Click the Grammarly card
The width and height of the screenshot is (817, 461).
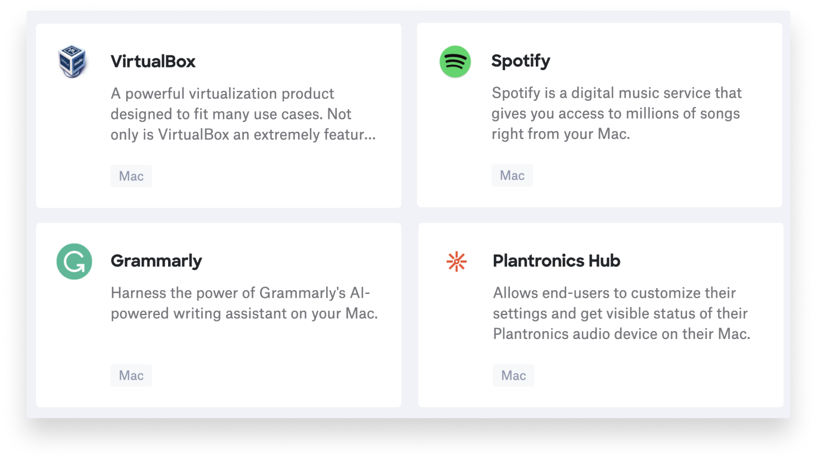pos(219,314)
